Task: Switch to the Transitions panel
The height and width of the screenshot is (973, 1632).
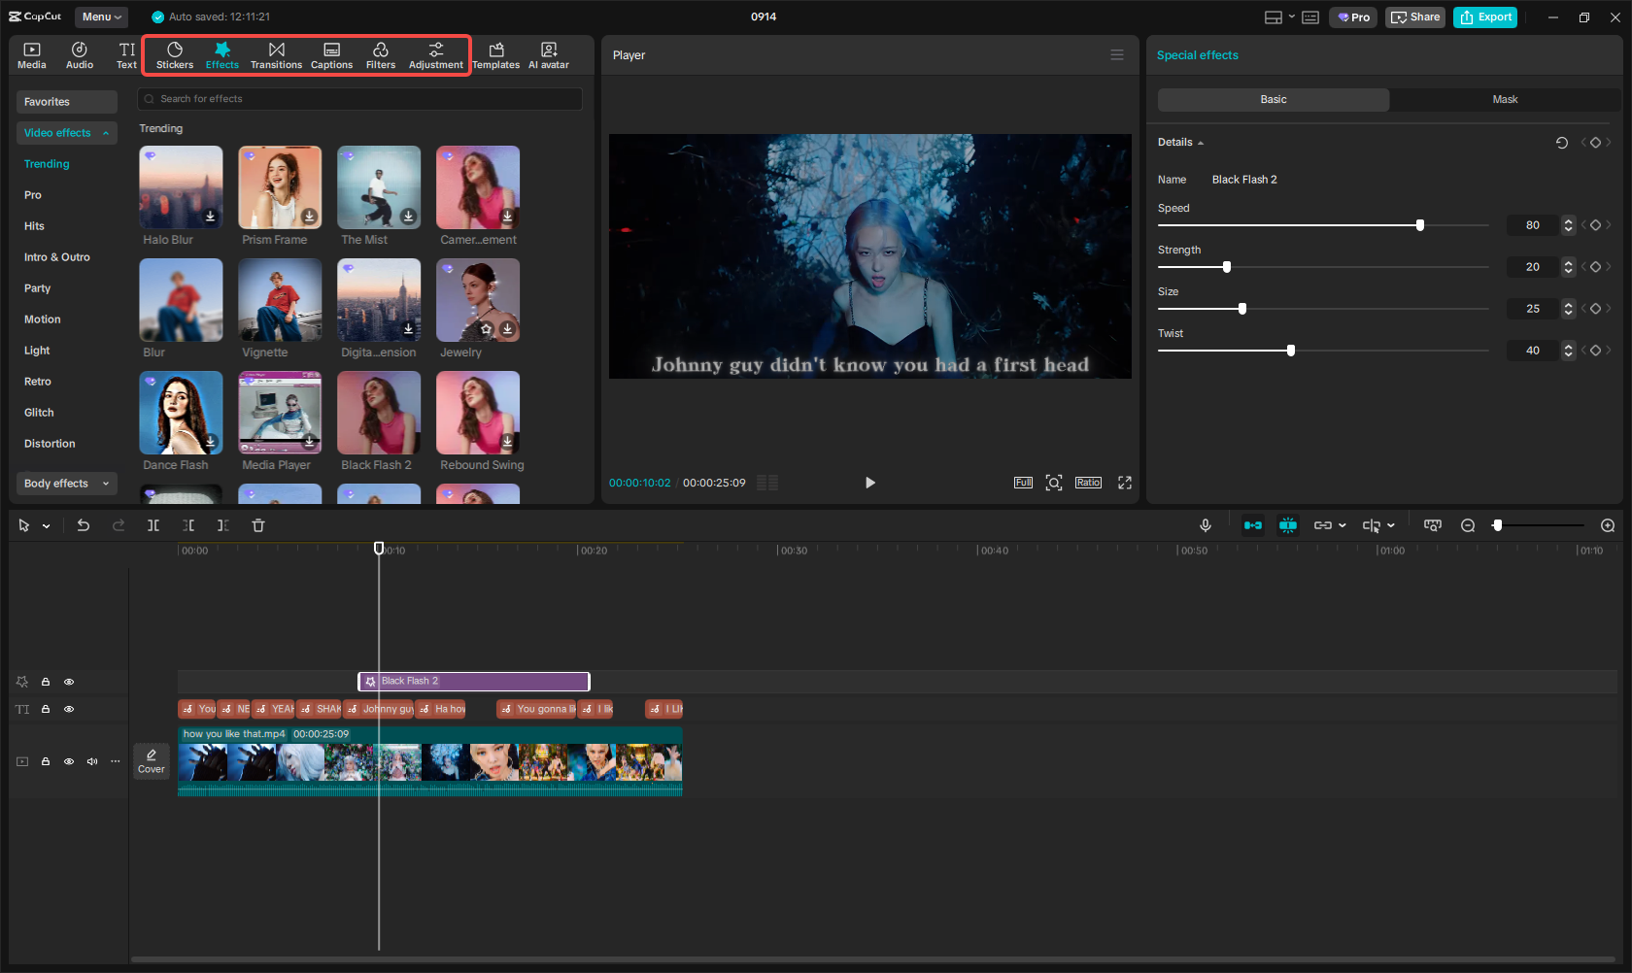Action: pos(276,54)
